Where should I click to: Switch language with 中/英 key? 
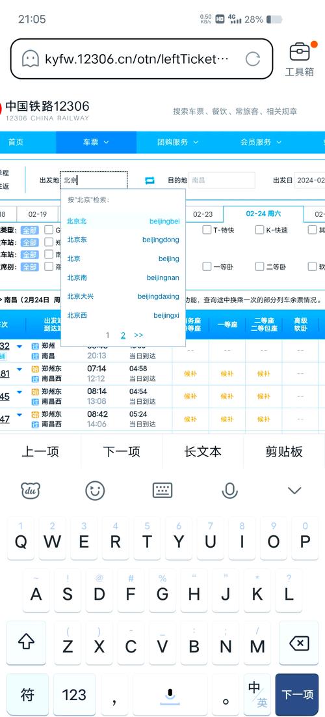point(257,695)
